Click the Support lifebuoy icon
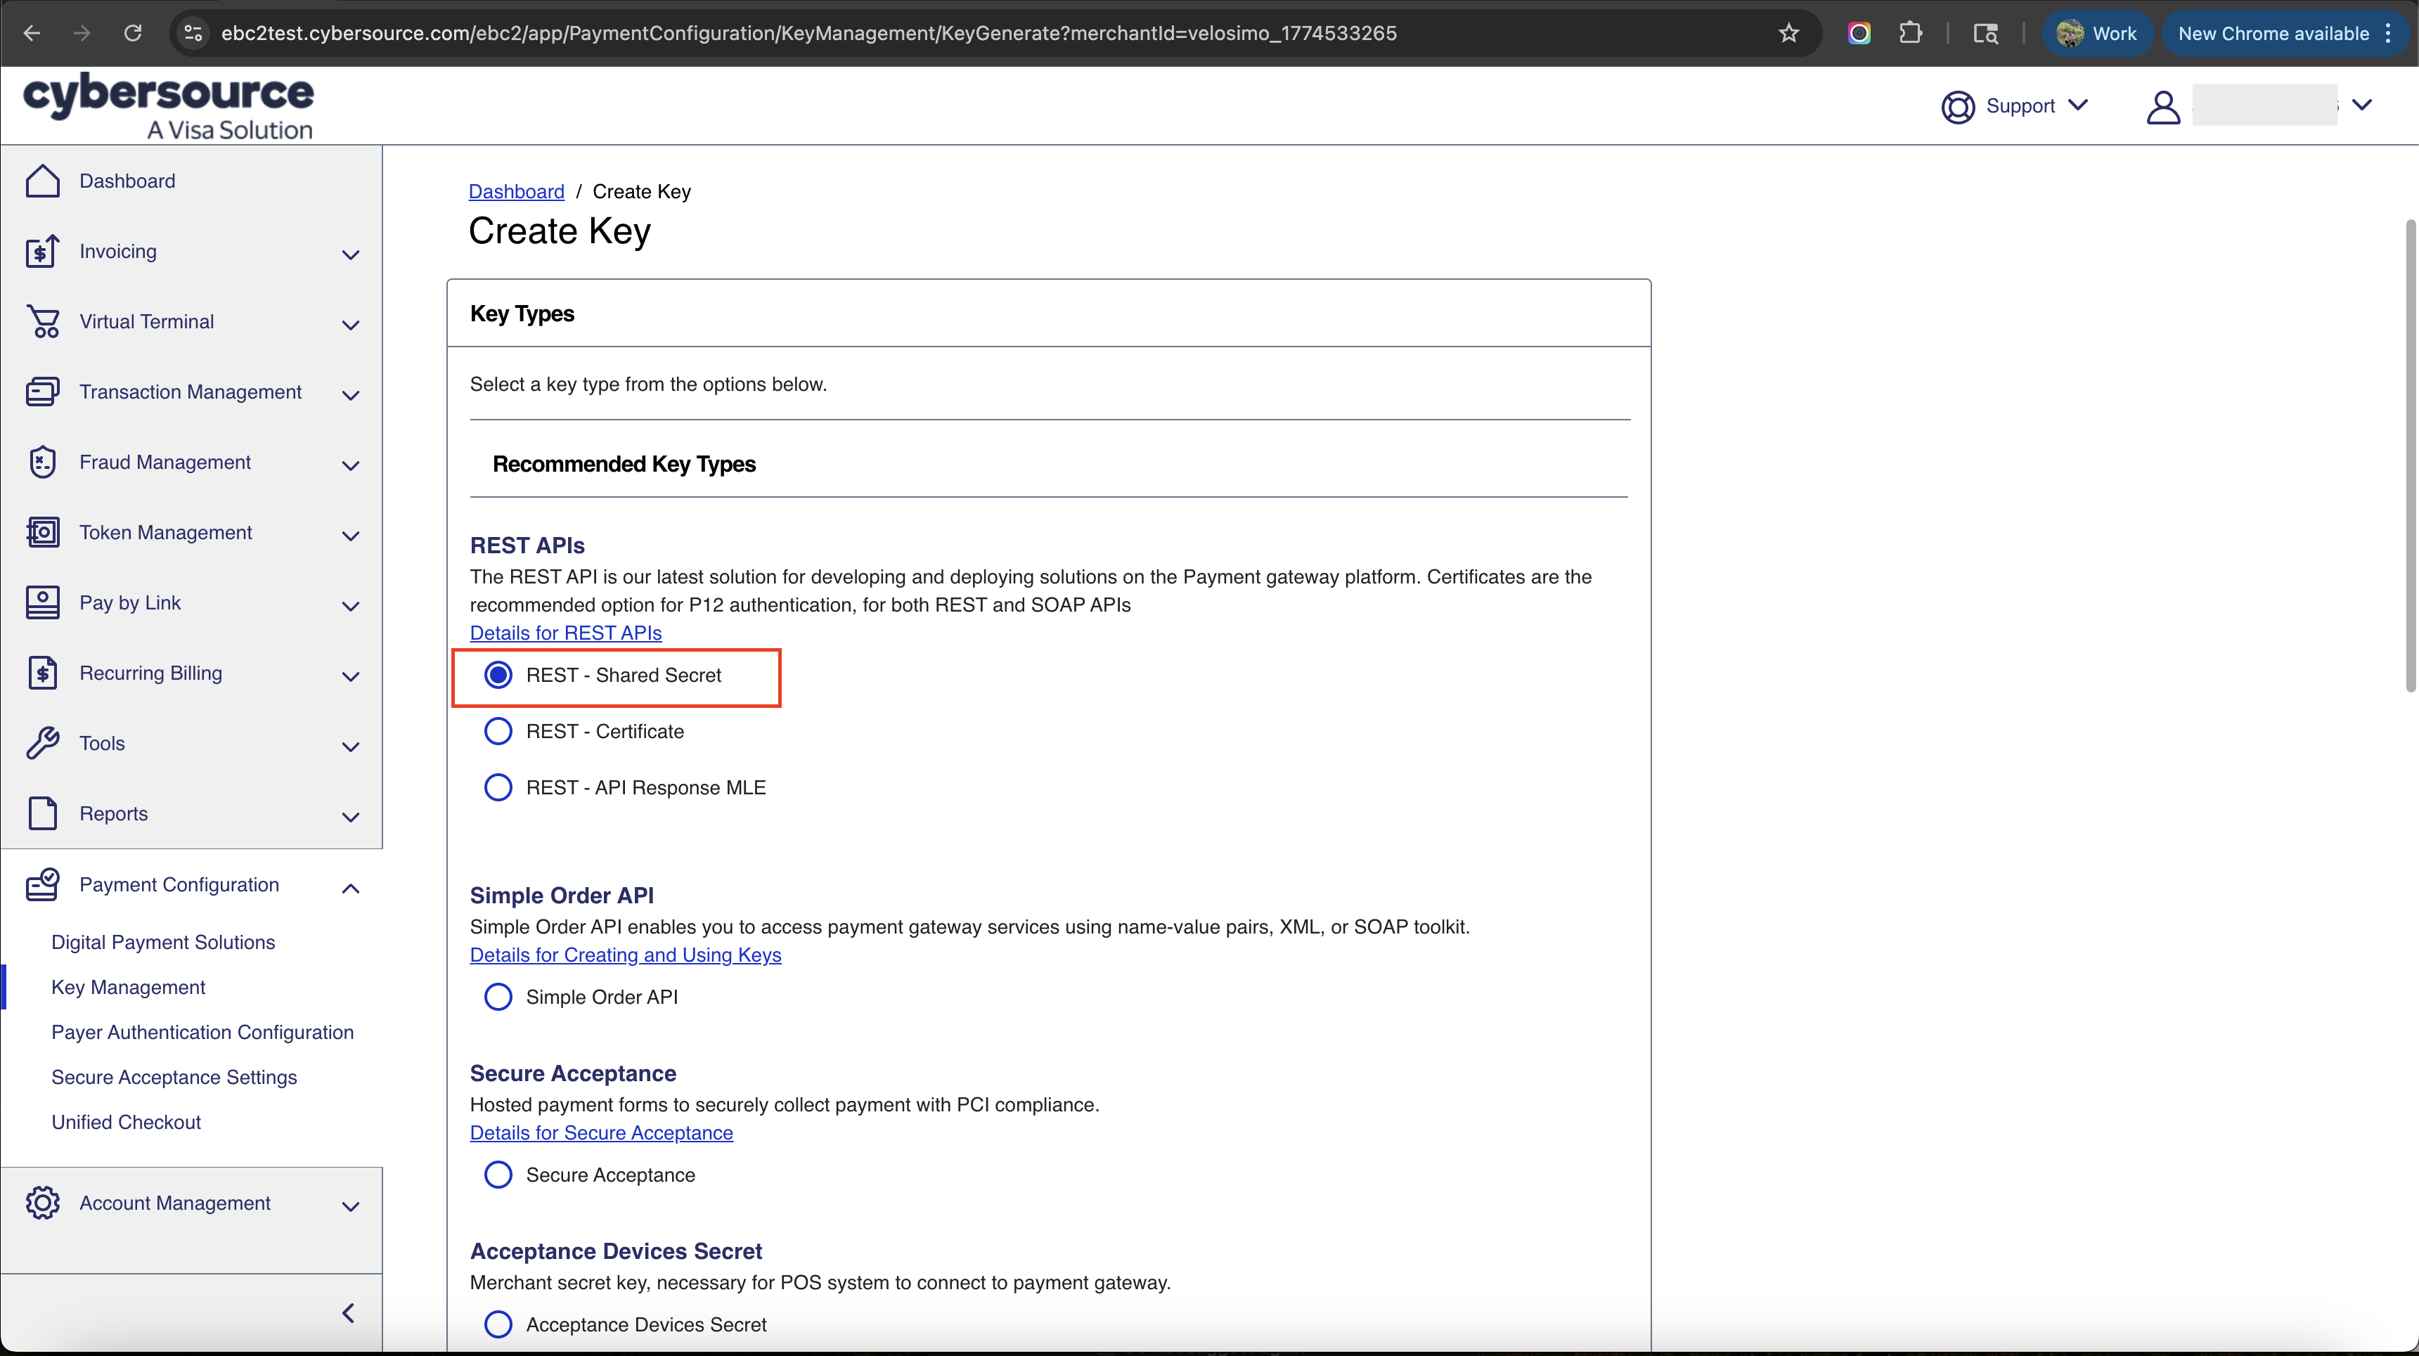Image resolution: width=2419 pixels, height=1356 pixels. click(1958, 106)
